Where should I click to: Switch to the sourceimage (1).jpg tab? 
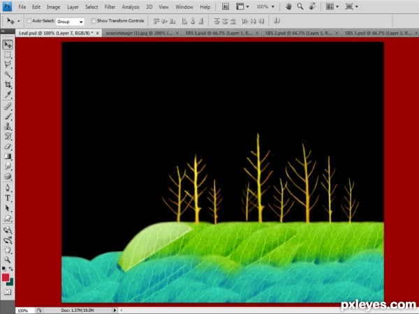pyautogui.click(x=142, y=33)
